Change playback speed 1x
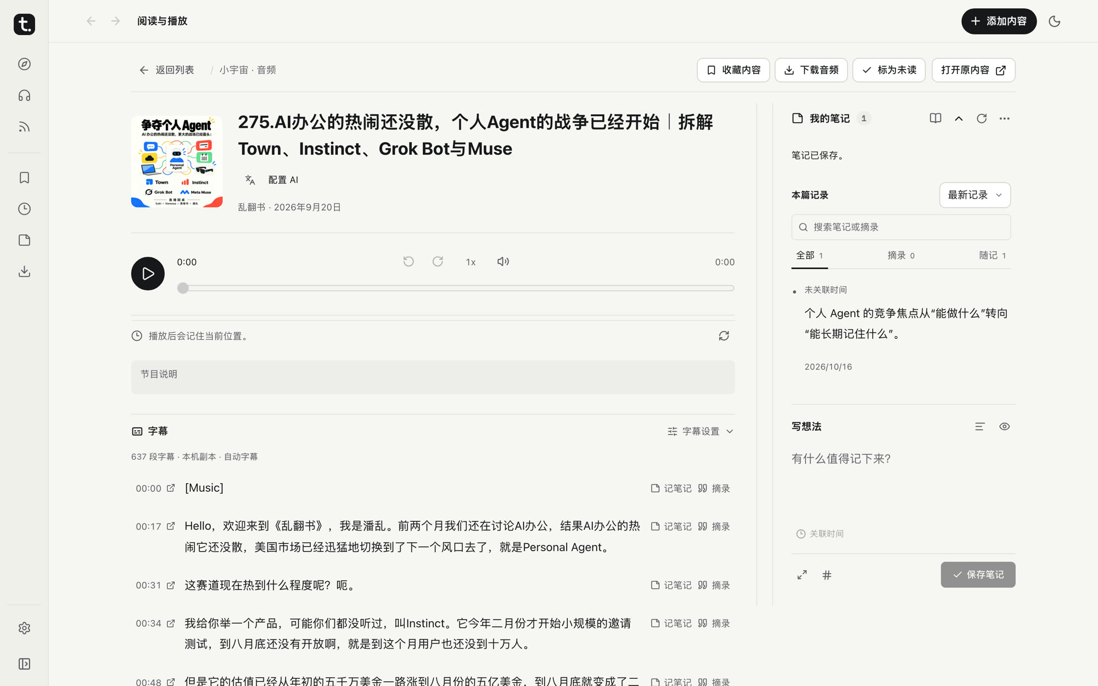Viewport: 1098px width, 686px height. coord(470,262)
